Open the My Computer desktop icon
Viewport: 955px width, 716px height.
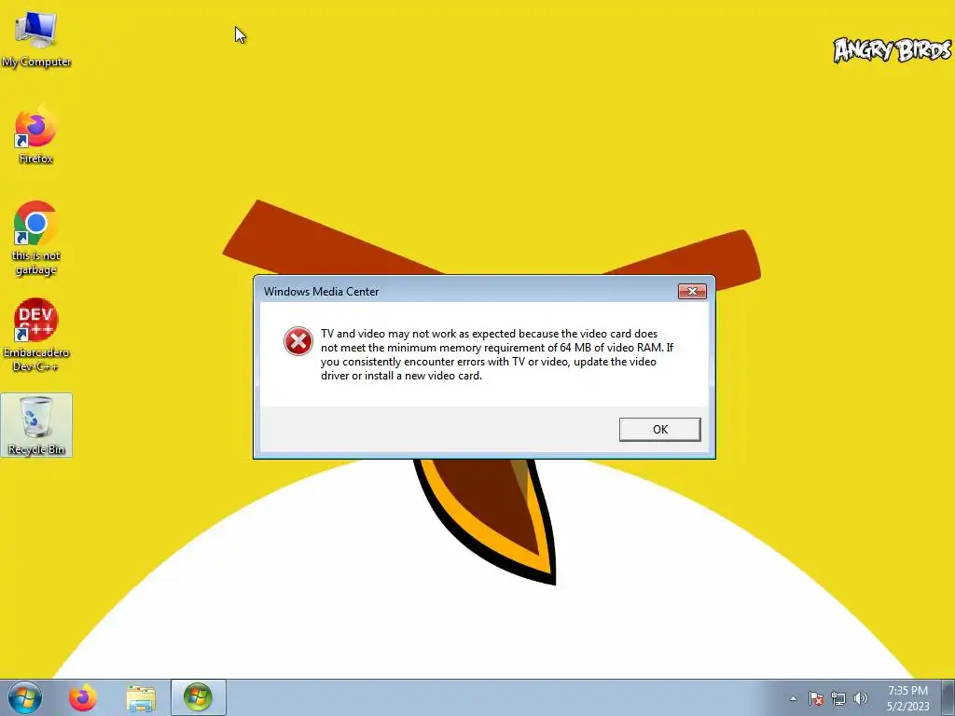pyautogui.click(x=36, y=39)
